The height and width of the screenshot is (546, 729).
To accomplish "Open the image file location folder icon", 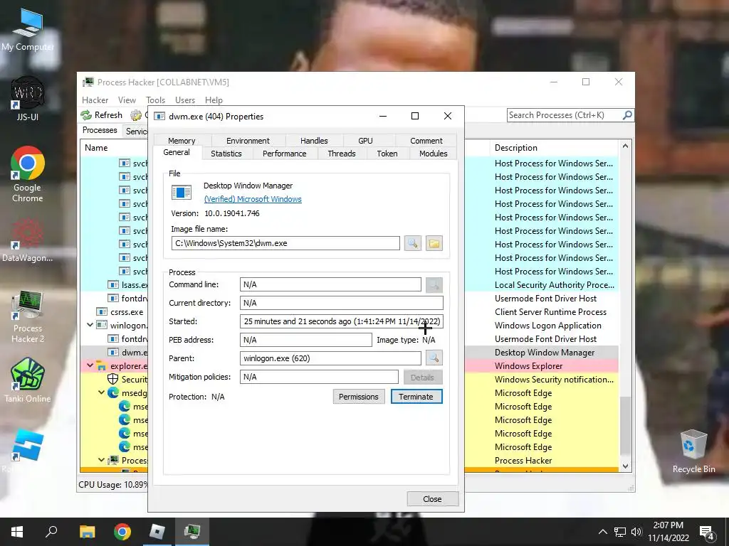I will click(x=434, y=243).
